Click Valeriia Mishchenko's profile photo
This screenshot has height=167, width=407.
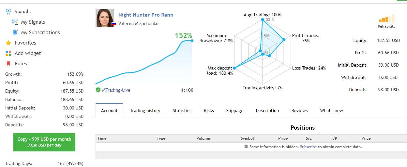click(x=105, y=18)
